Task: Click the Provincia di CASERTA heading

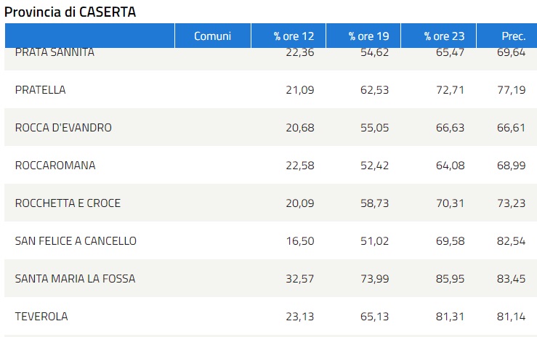Action: point(70,12)
